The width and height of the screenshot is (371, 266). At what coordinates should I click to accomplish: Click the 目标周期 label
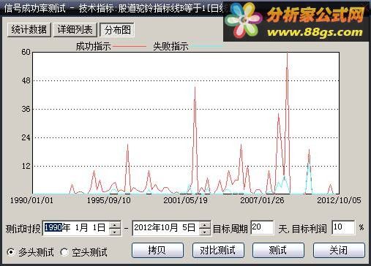(231, 229)
